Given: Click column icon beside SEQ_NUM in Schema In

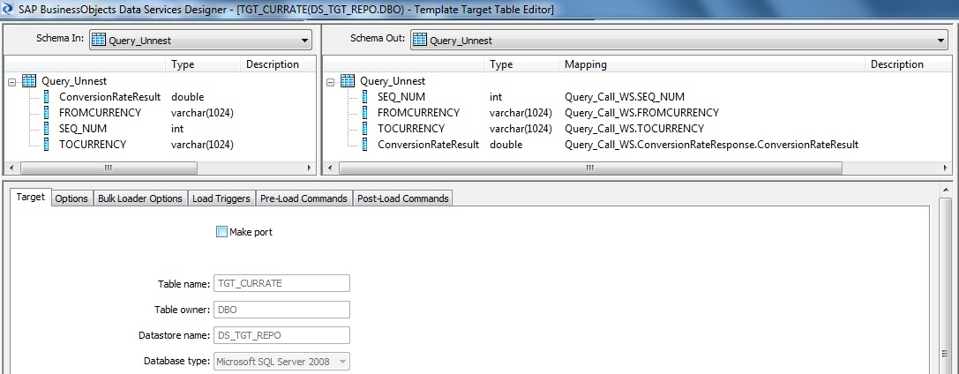Looking at the screenshot, I should click(47, 128).
